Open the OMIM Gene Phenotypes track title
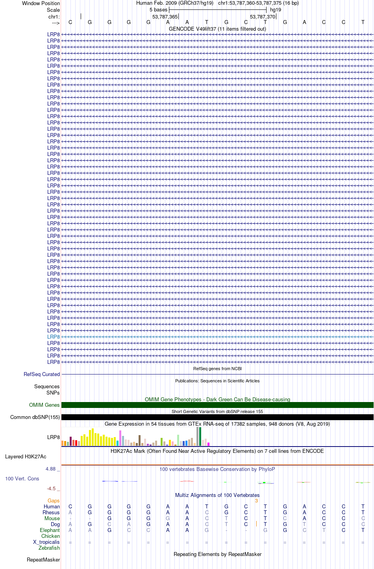 pos(217,399)
